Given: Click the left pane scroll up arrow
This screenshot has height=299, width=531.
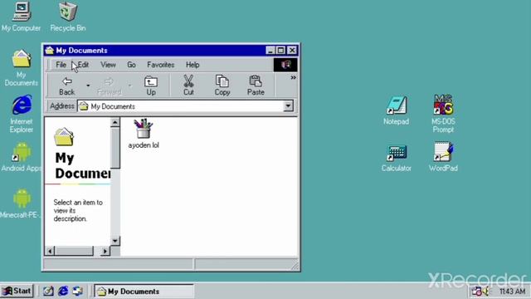Looking at the screenshot, I should [x=115, y=122].
